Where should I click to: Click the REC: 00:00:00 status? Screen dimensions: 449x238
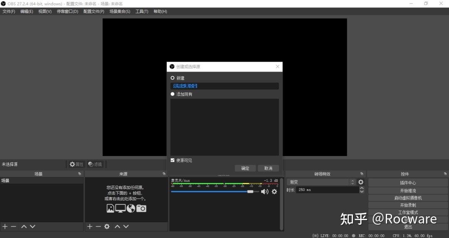371,236
